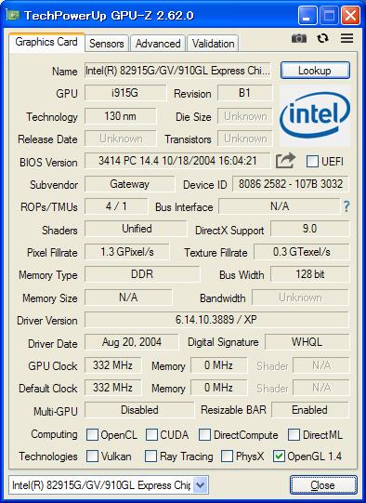366x503 pixels.
Task: Click the Resizable BAR field showing Enabled
Action: tap(310, 410)
